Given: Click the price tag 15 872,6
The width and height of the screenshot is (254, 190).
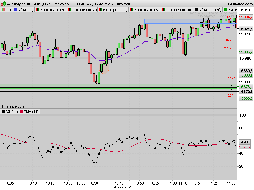Looking at the screenshot, I should [246, 92].
